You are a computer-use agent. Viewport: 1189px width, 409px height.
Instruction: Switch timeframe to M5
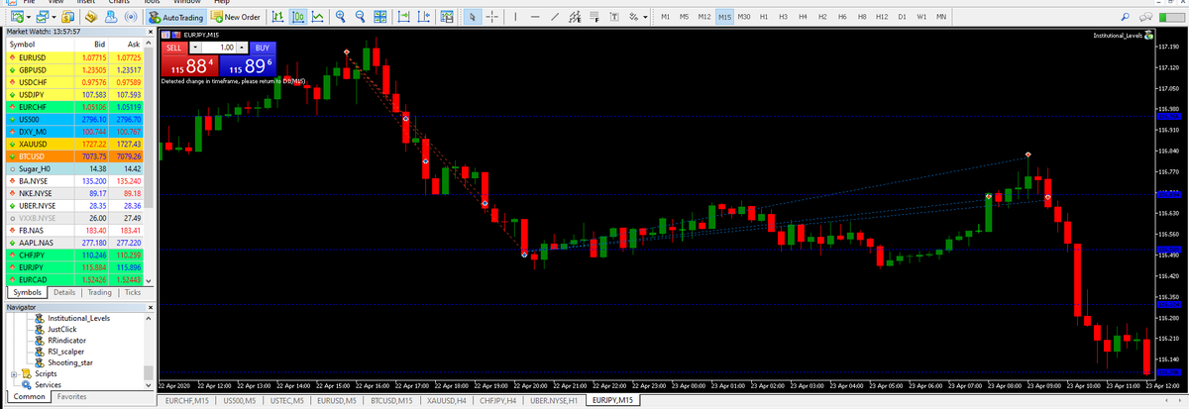pyautogui.click(x=684, y=17)
